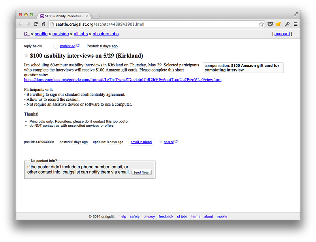Click the key-shaped extension icon

coord(287,24)
